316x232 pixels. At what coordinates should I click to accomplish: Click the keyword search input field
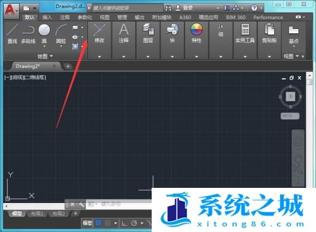pyautogui.click(x=128, y=8)
